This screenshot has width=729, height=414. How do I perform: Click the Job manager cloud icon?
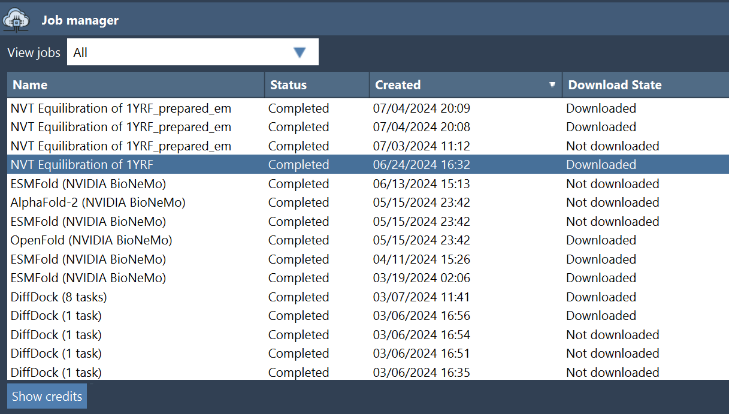(x=16, y=20)
